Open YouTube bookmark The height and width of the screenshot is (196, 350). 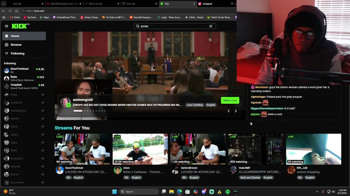coord(30,17)
